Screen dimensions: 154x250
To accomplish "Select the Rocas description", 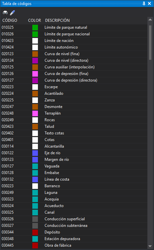I will (49, 120).
